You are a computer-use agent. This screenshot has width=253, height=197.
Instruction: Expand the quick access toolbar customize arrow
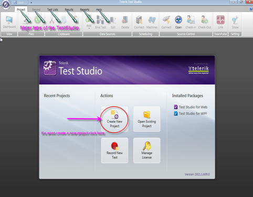point(31,3)
